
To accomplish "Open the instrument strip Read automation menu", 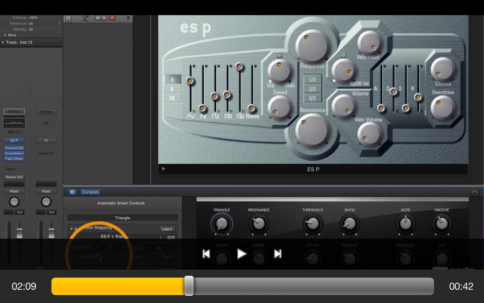I will 14,191.
